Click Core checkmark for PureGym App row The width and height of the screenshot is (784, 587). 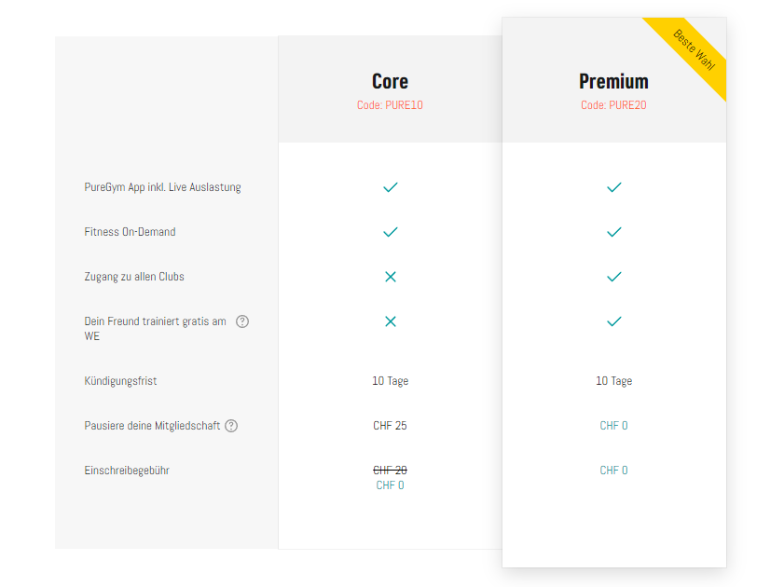coord(391,187)
